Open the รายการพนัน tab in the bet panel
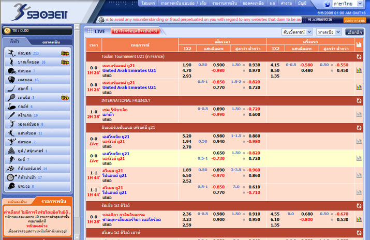The width and height of the screenshot is (370, 240). tap(55, 201)
